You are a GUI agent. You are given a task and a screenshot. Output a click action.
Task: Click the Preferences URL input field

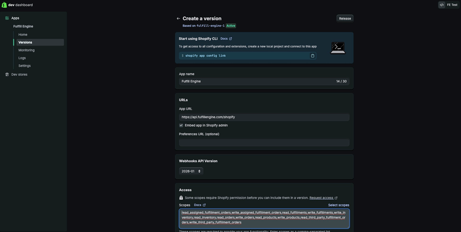coord(264,143)
